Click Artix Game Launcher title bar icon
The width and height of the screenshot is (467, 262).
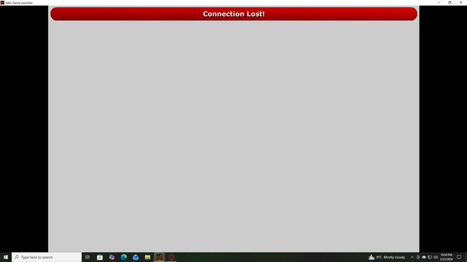(2, 3)
